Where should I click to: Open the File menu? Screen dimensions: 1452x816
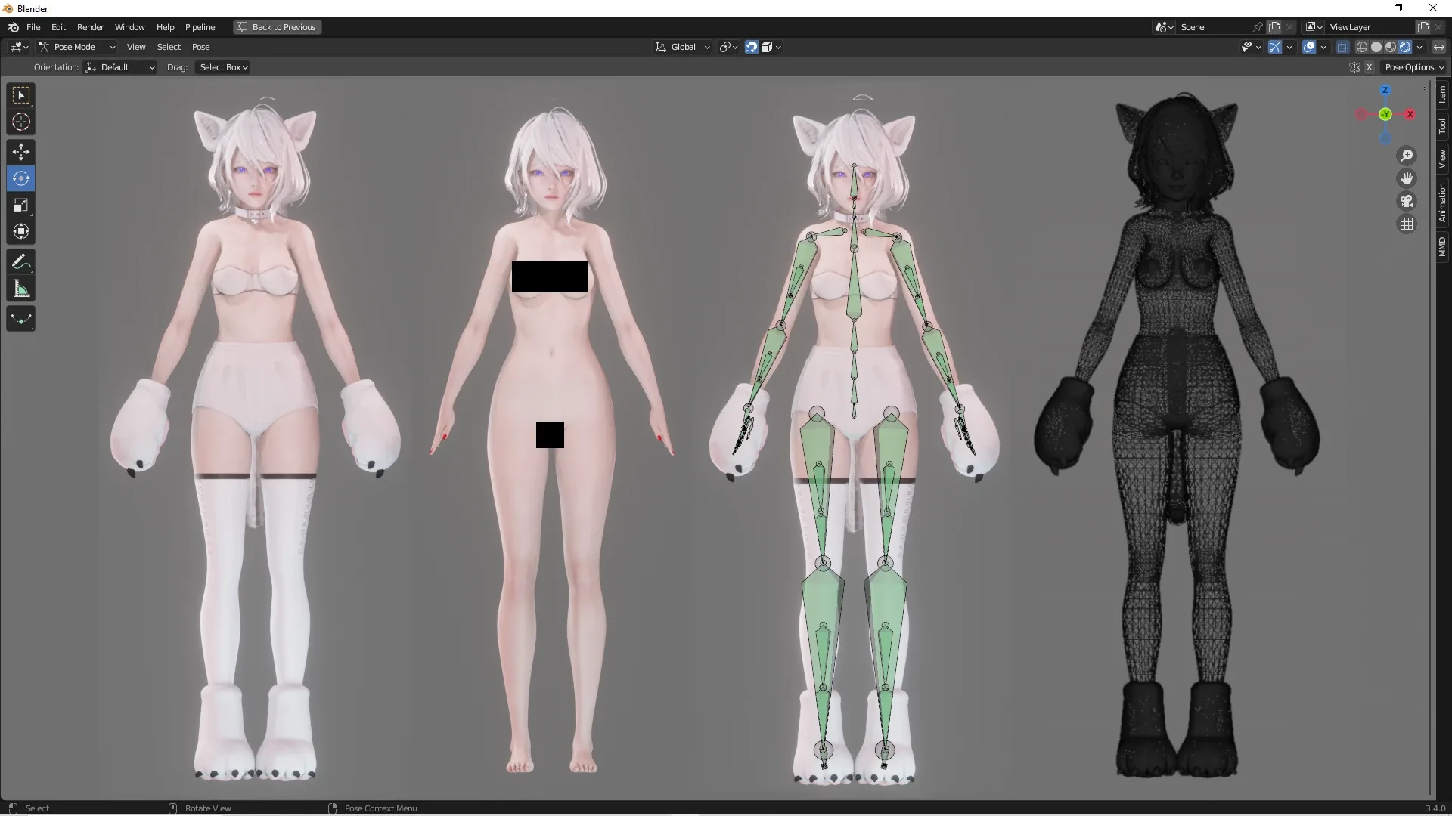click(x=33, y=27)
